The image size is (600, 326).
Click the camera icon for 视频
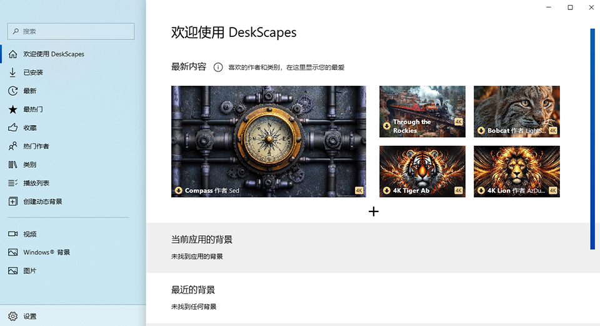[12, 233]
